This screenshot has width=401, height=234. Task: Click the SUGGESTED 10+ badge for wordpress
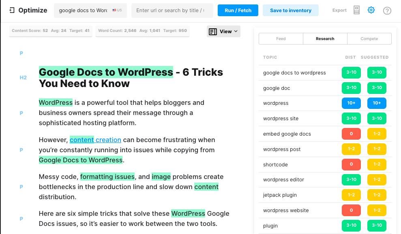point(377,103)
